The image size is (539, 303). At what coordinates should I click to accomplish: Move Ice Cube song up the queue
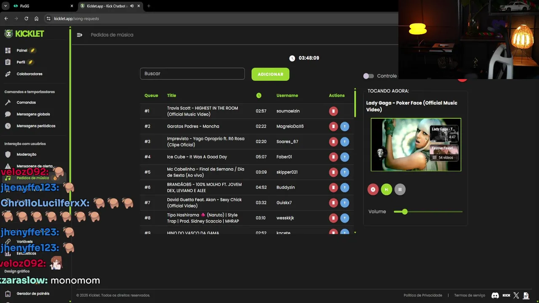tap(344, 157)
